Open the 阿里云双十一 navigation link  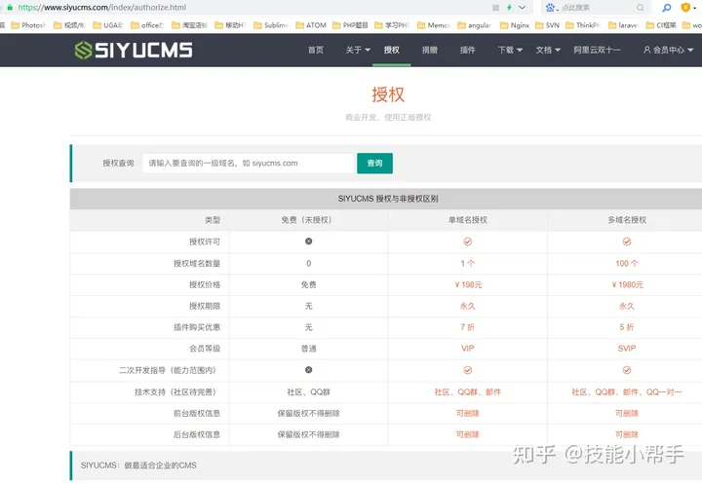[x=597, y=50]
